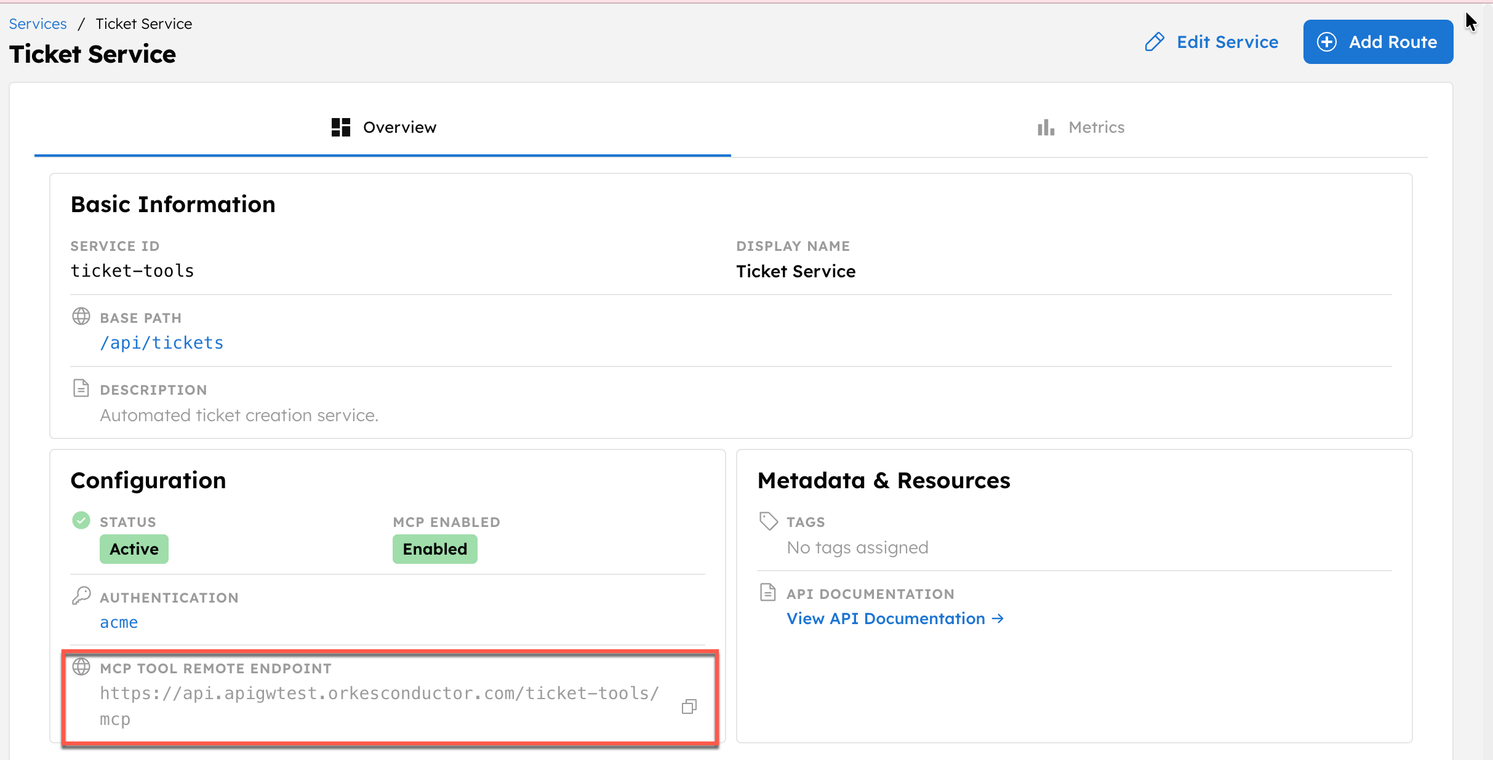Image resolution: width=1493 pixels, height=760 pixels.
Task: Open the /api/tickets base path link
Action: pos(162,342)
